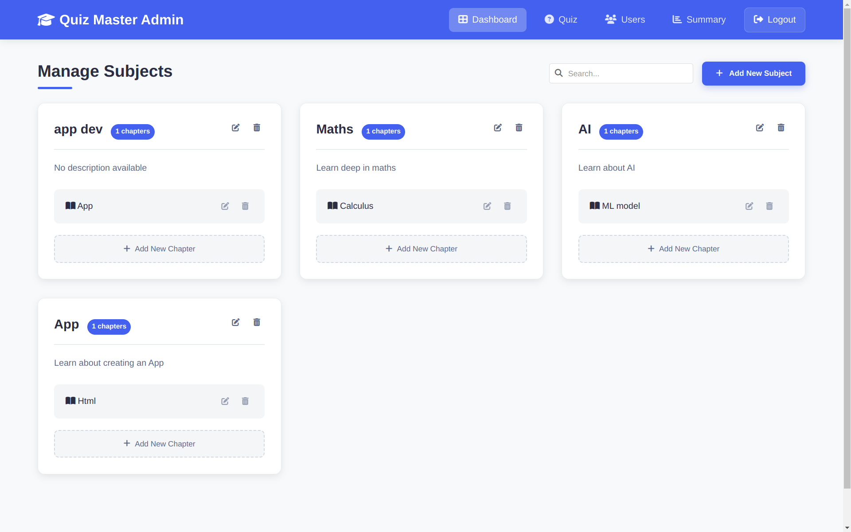The image size is (851, 532).
Task: Click 'Learn about creating an App' text
Action: (x=109, y=363)
